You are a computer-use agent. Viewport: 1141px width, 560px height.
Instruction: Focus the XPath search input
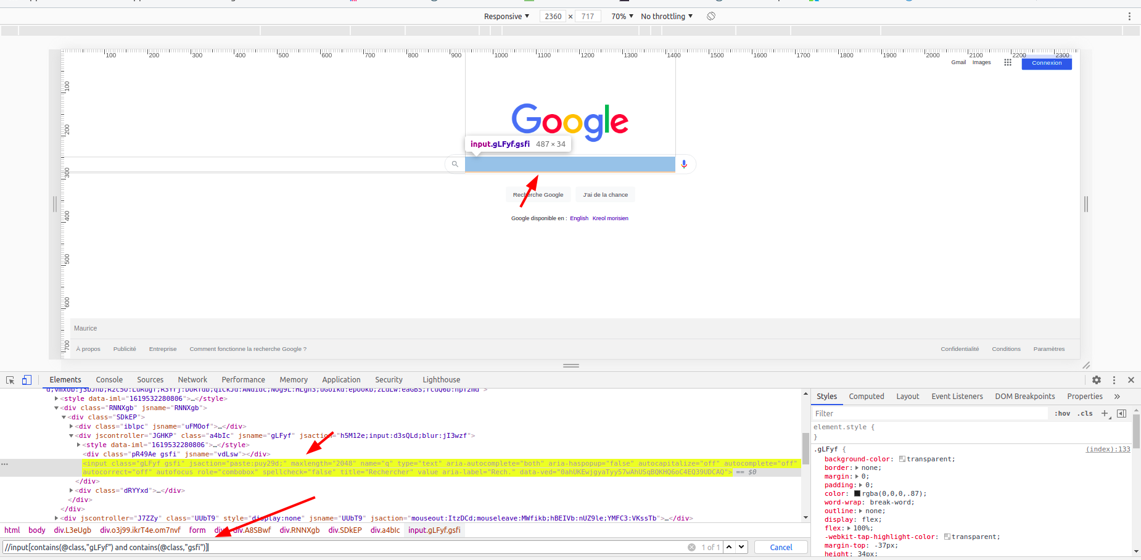coord(345,547)
